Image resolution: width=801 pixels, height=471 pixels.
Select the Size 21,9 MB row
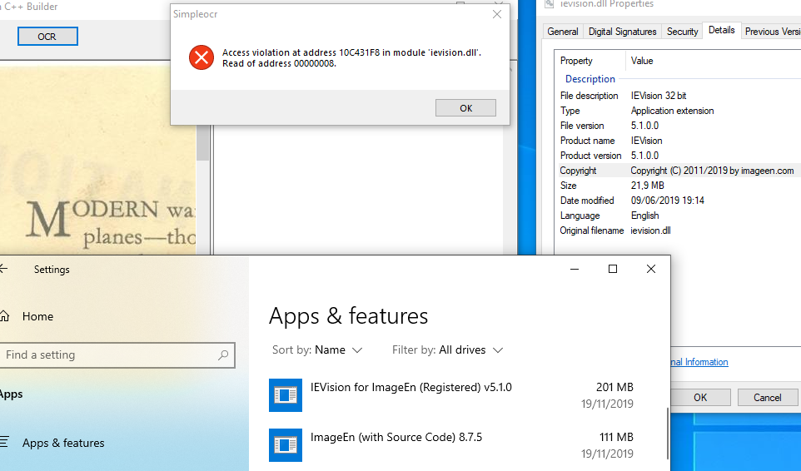[679, 186]
